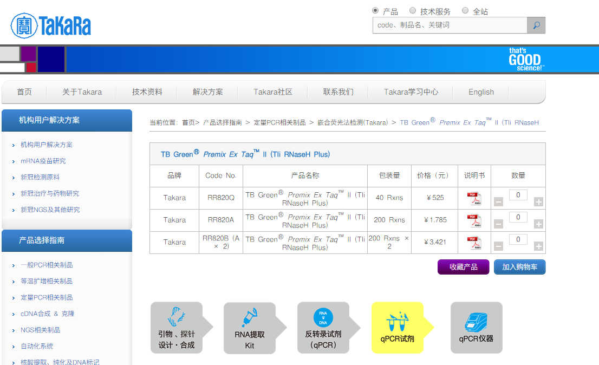Increase quantity for RR820Q with plus
This screenshot has width=599, height=365.
tap(538, 202)
